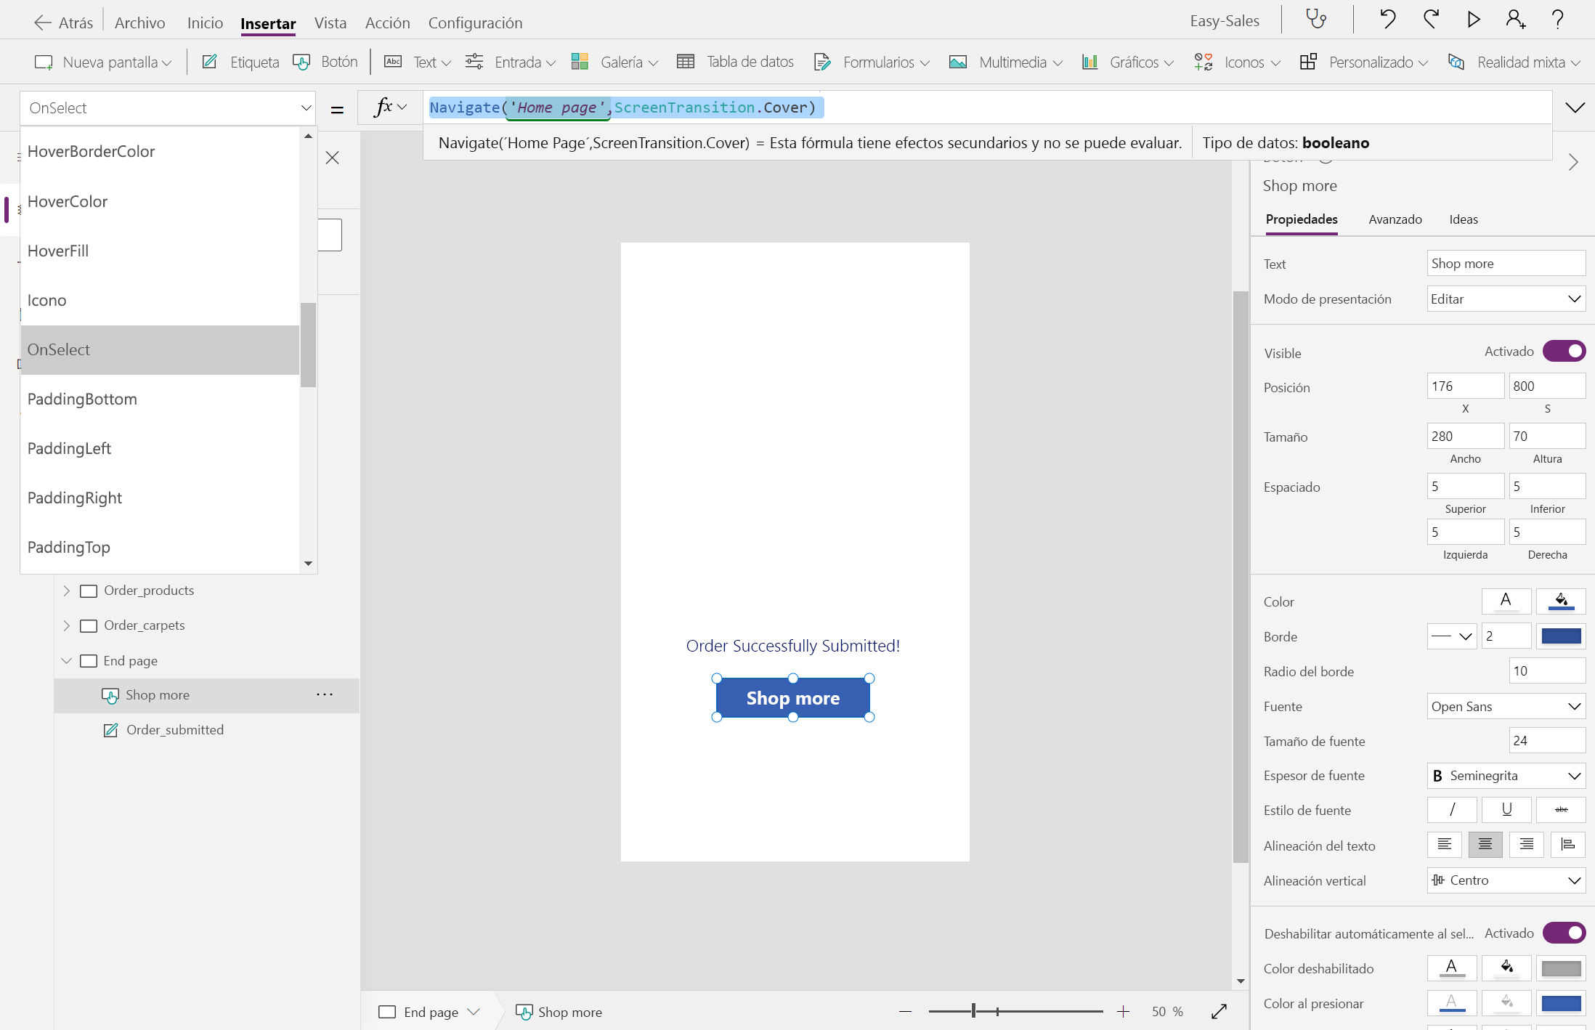This screenshot has height=1030, width=1595.
Task: Click the underline font style icon
Action: pos(1506,810)
